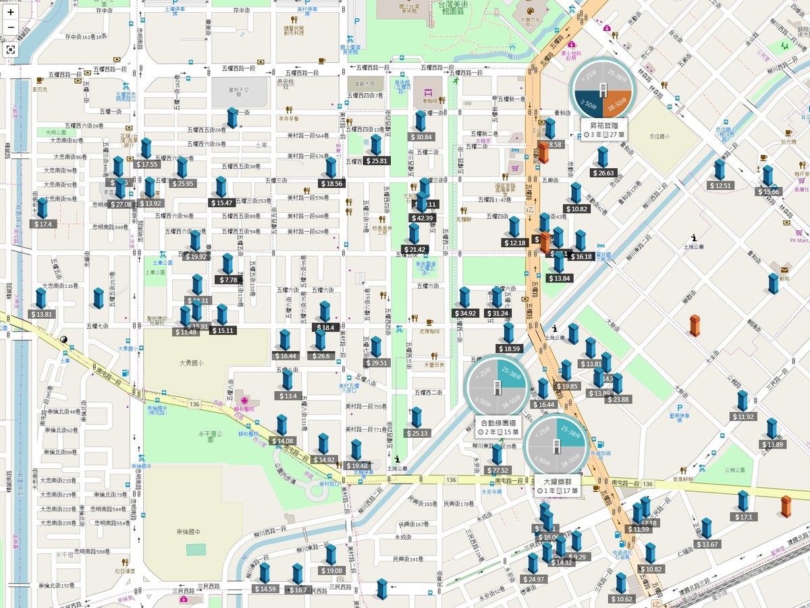Click the building marker labeled $29.51
810x608 pixels.
point(376,347)
